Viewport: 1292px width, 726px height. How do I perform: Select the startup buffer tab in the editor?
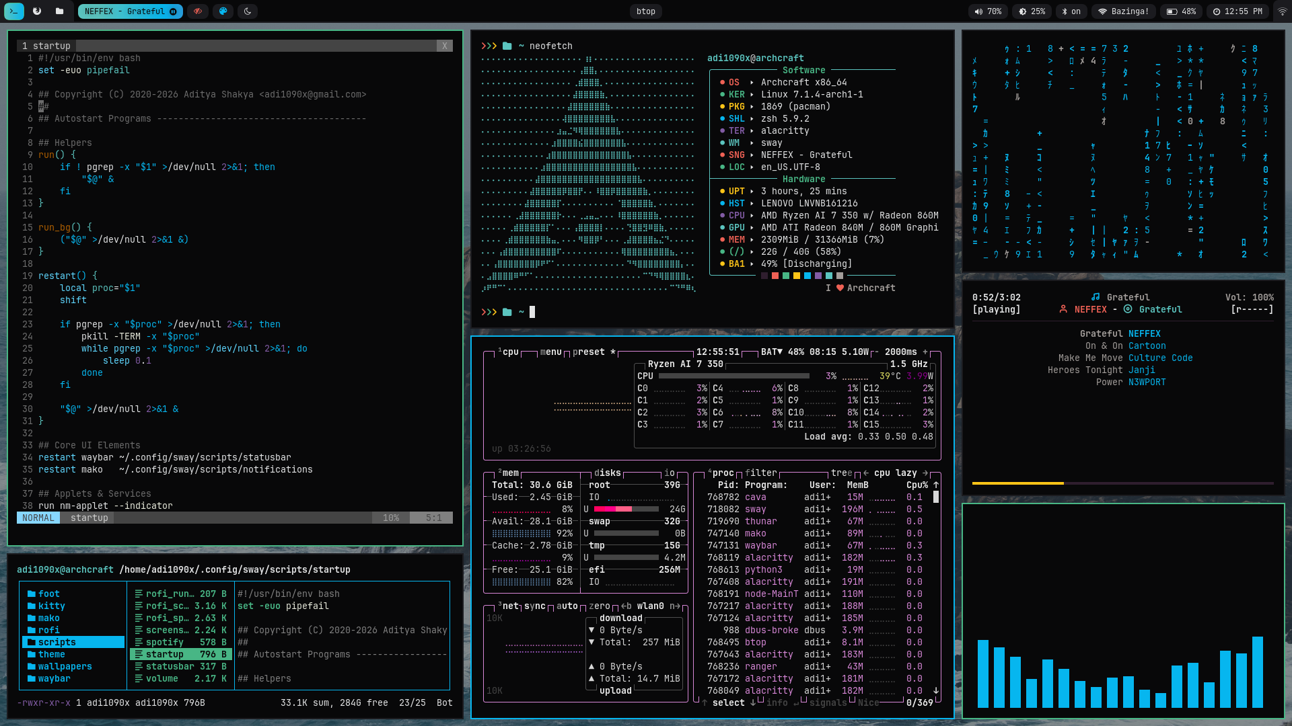coord(46,46)
